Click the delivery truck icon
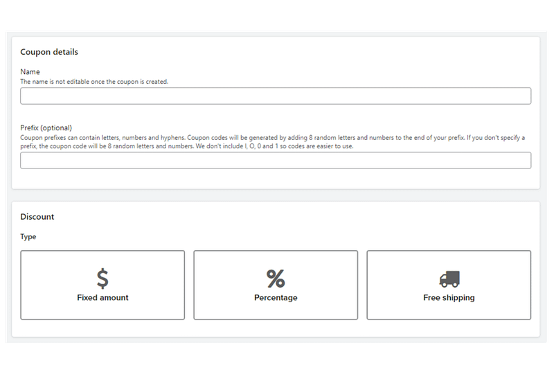Image resolution: width=554 pixels, height=375 pixels. pyautogui.click(x=449, y=279)
